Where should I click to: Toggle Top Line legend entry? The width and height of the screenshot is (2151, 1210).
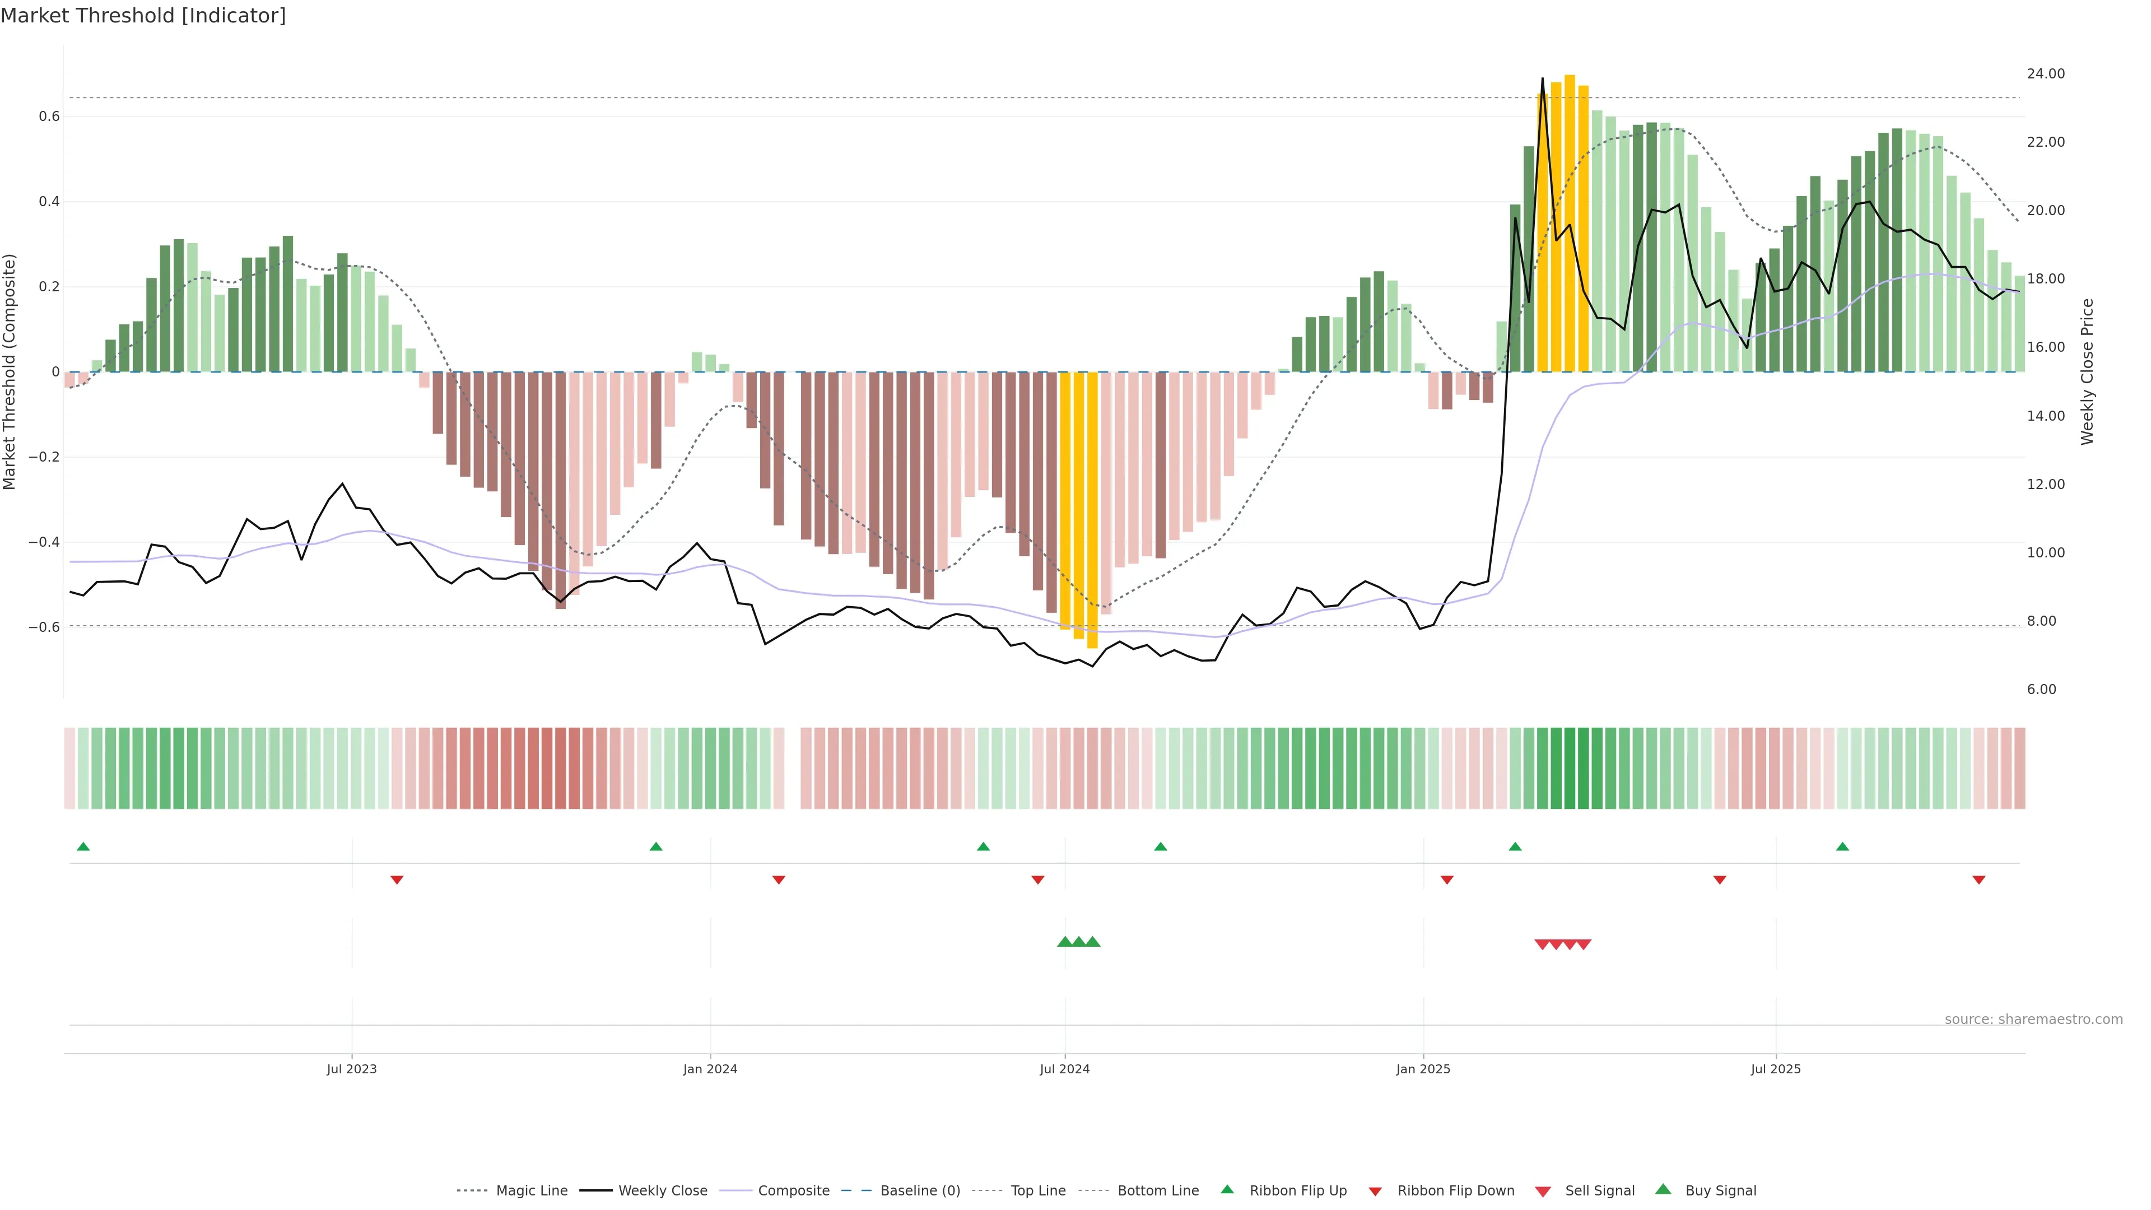point(1038,1191)
